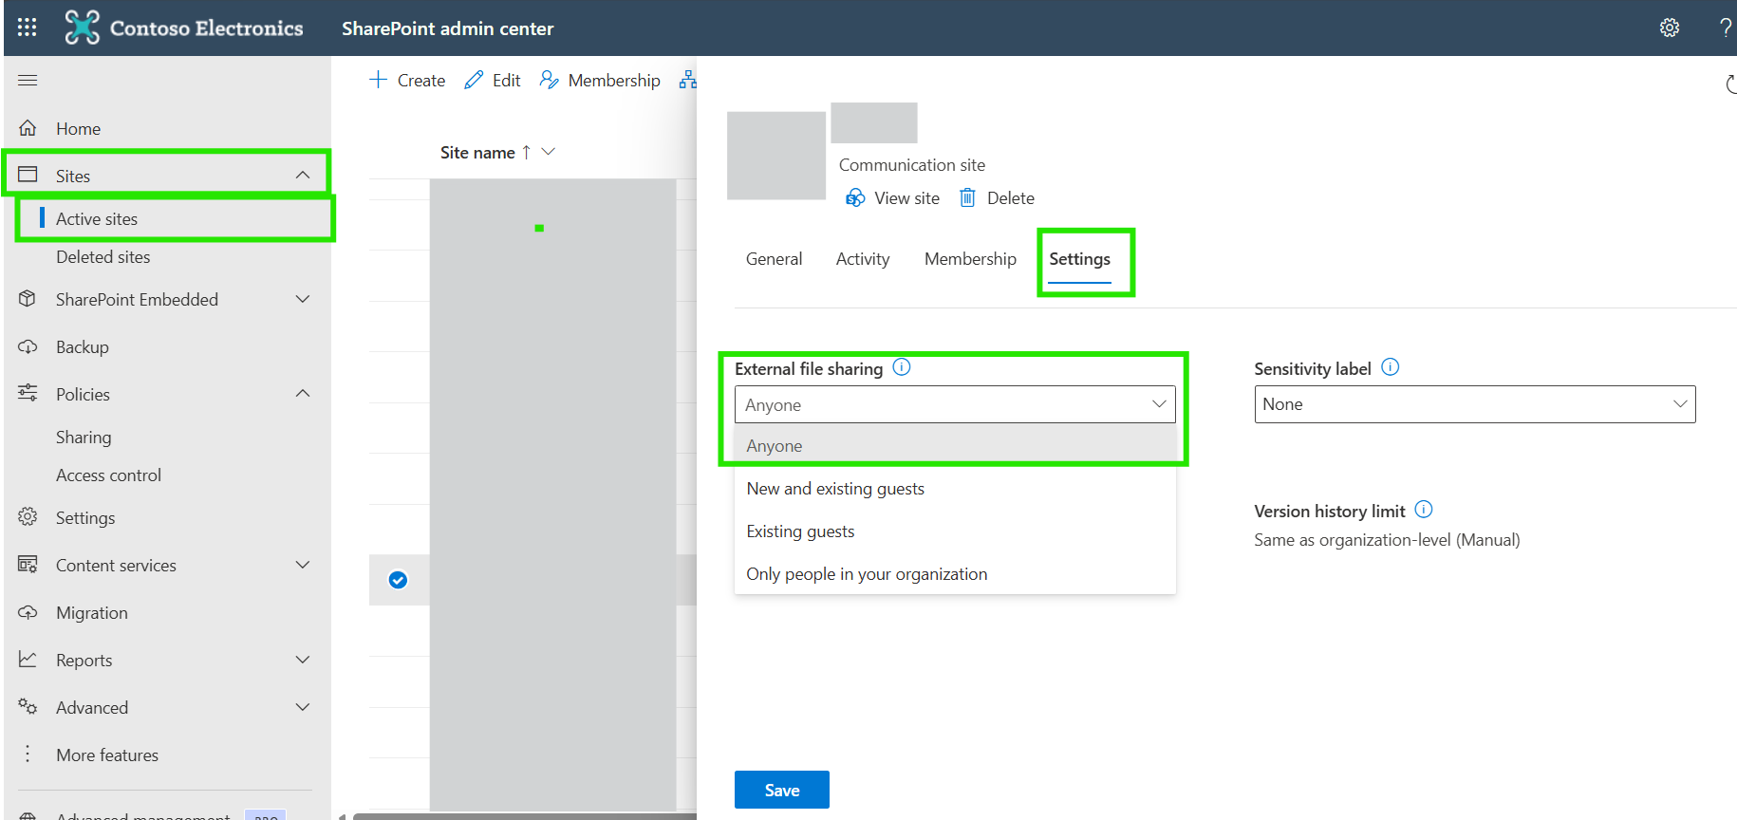Open Deleted sites in sidebar

click(x=103, y=257)
